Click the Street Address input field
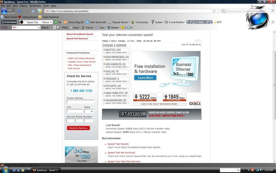The height and width of the screenshot is (173, 276). click(x=80, y=102)
